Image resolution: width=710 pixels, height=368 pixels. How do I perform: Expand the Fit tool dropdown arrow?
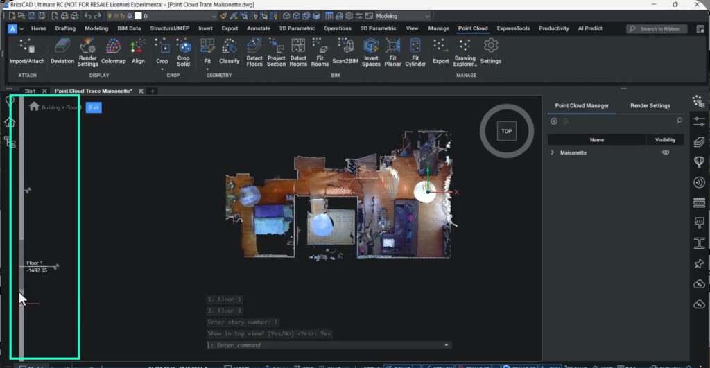click(207, 69)
